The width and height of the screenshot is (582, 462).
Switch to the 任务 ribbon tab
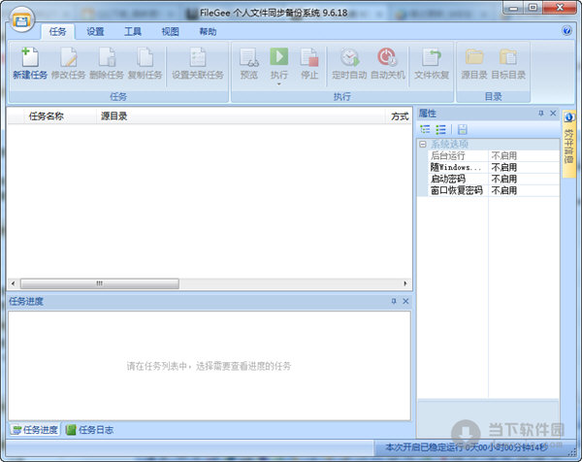coord(57,32)
